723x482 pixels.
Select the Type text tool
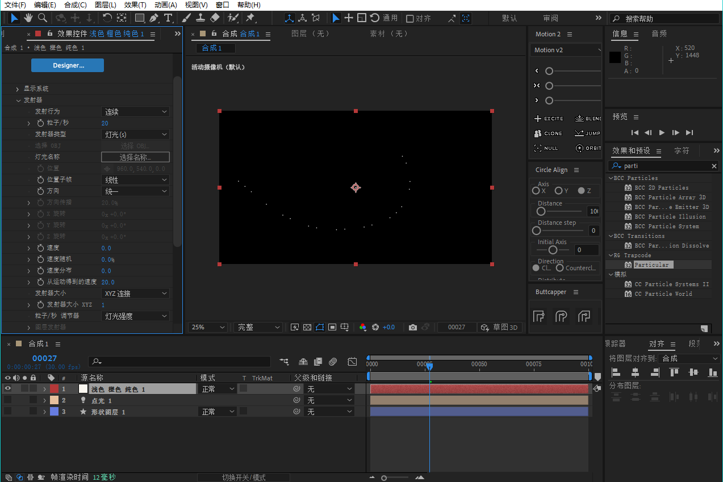[168, 18]
